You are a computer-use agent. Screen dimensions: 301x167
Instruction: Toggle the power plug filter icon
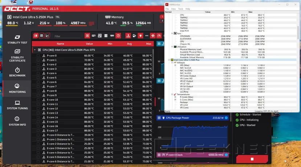[x=141, y=36]
